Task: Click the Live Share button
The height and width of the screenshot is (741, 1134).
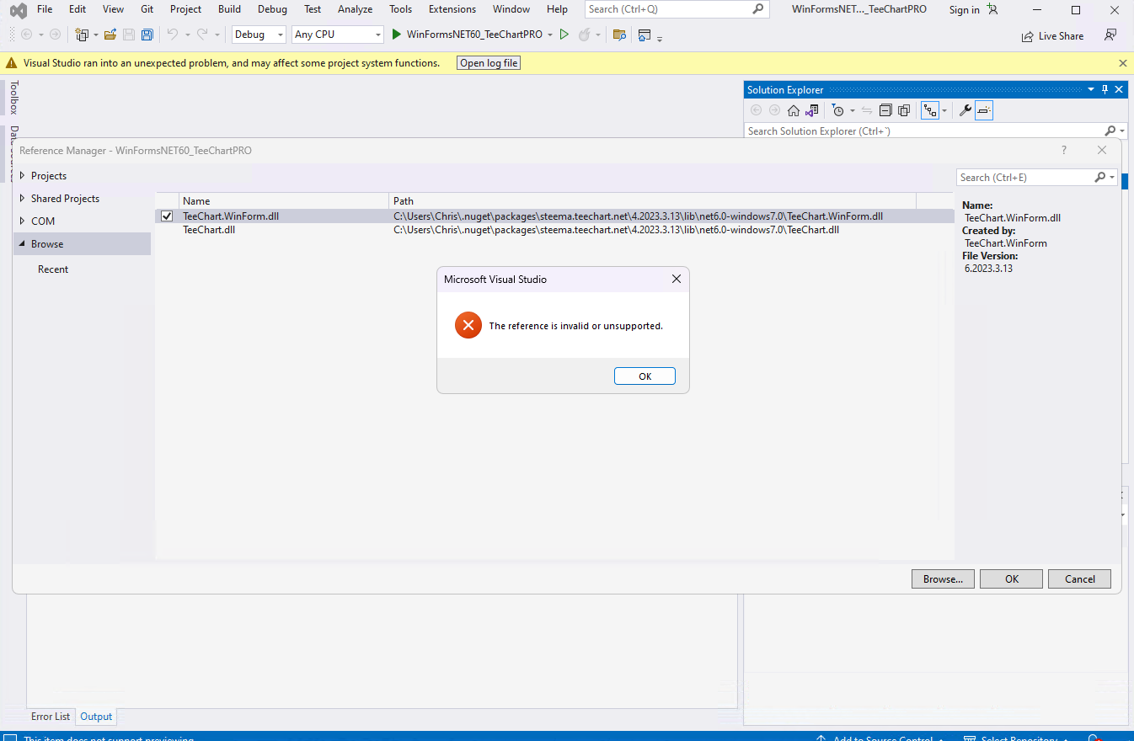Action: pyautogui.click(x=1052, y=36)
